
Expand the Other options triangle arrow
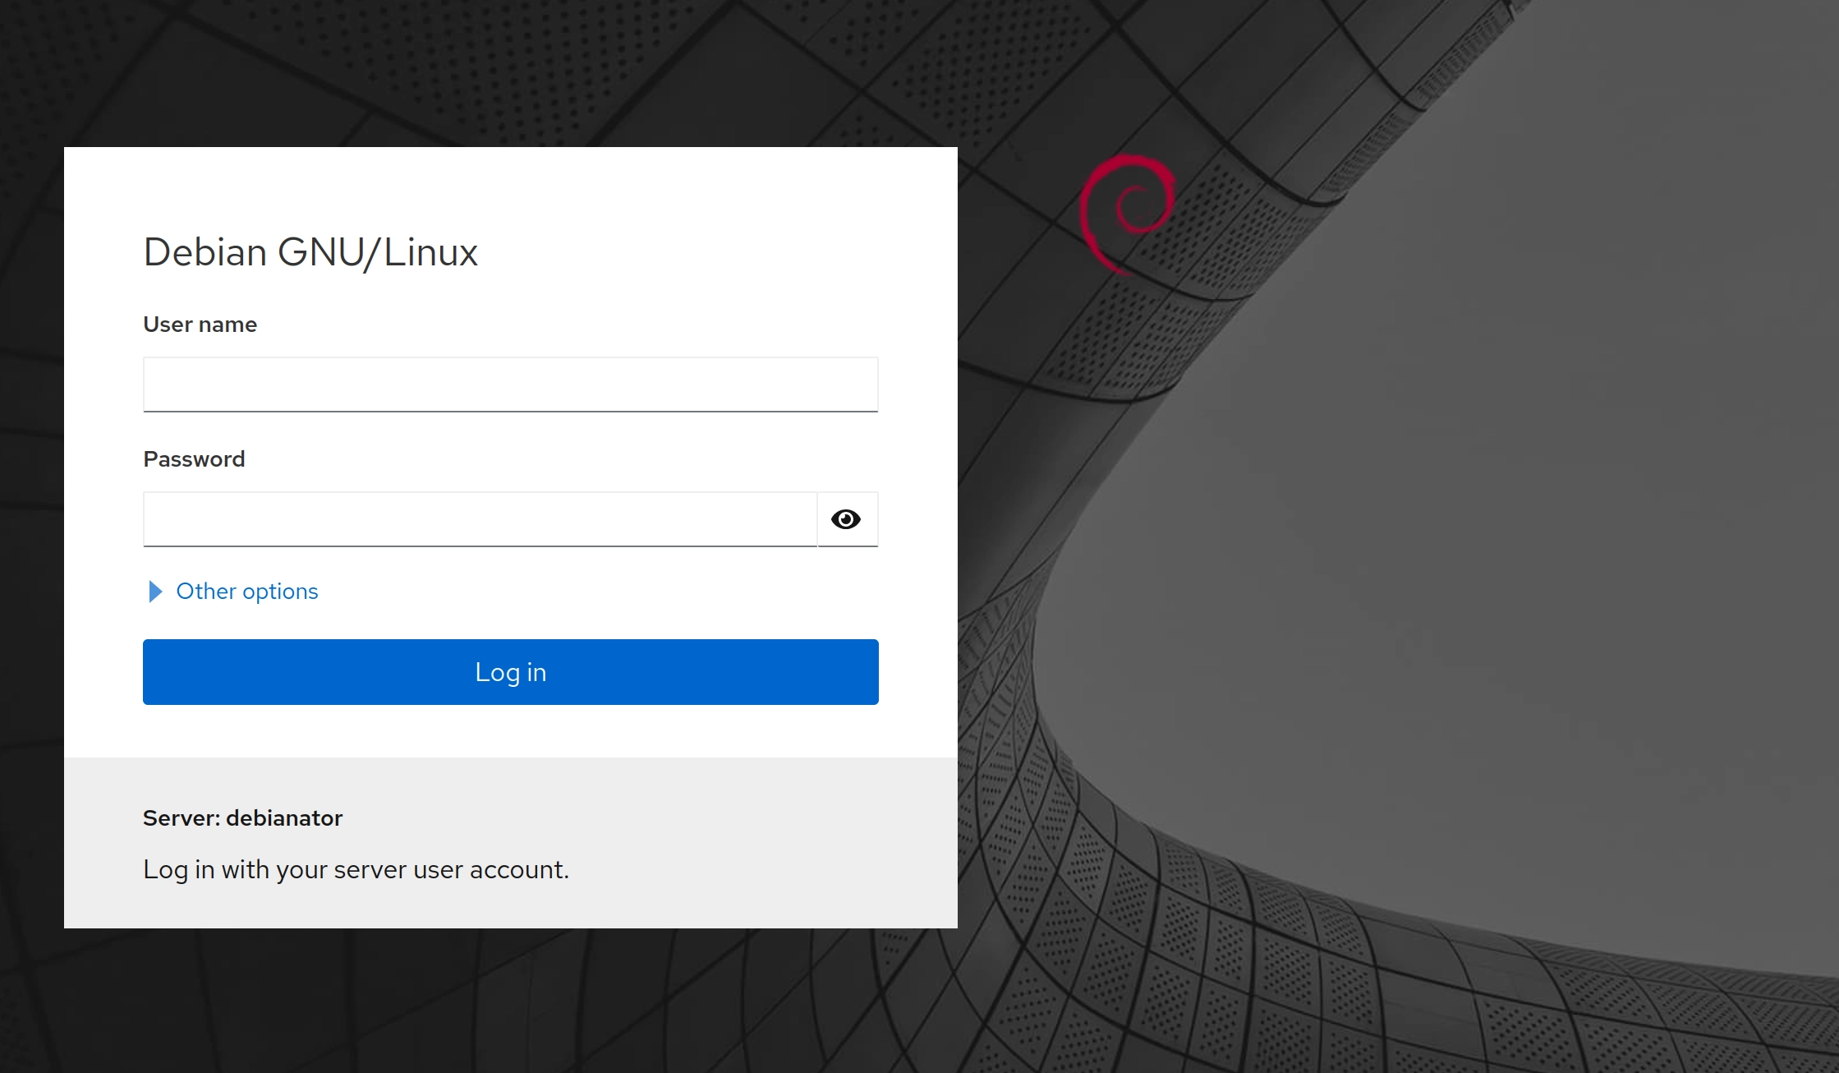[154, 592]
